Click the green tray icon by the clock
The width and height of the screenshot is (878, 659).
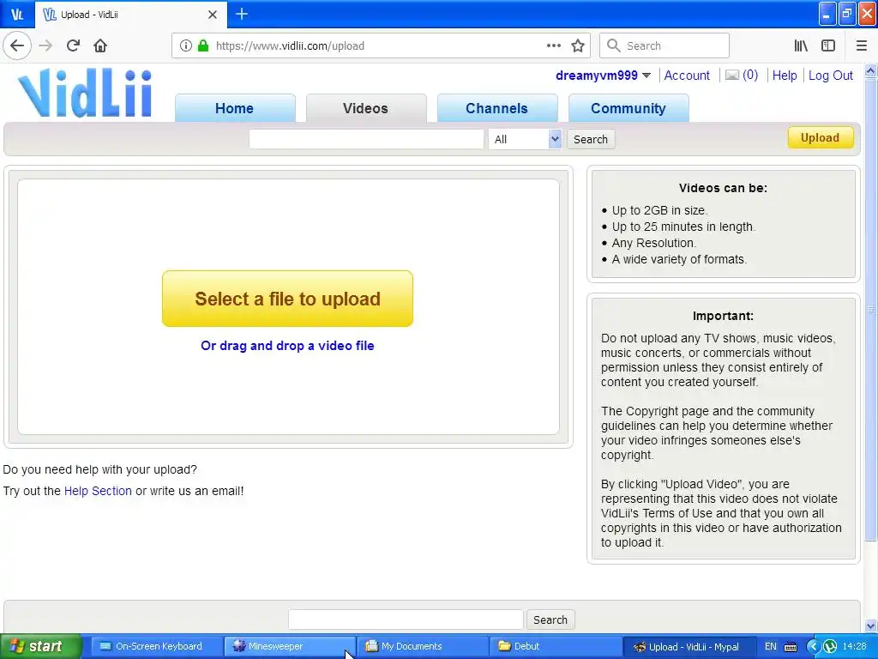[829, 647]
